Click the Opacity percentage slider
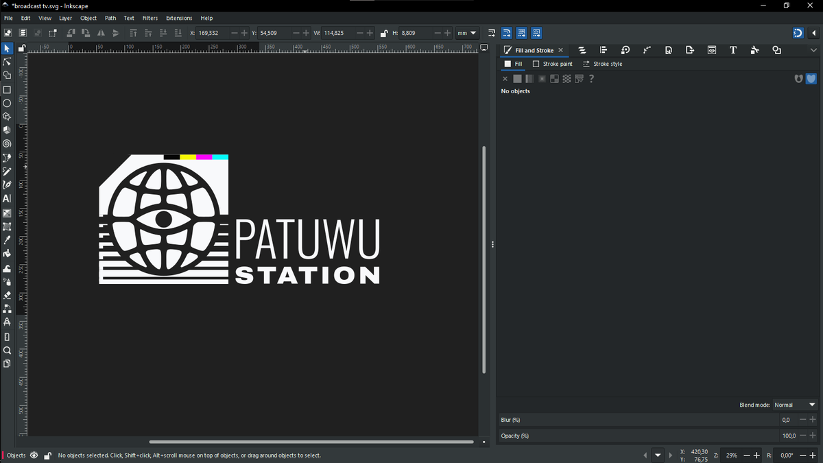The height and width of the screenshot is (463, 823). [638, 436]
